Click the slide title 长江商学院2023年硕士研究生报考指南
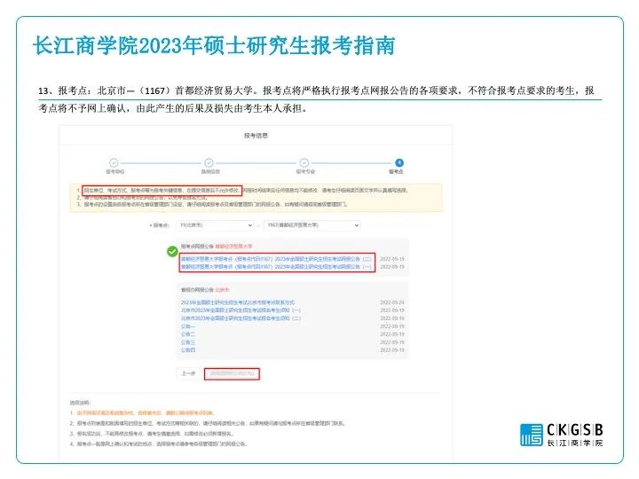The height and width of the screenshot is (479, 639). 214,45
